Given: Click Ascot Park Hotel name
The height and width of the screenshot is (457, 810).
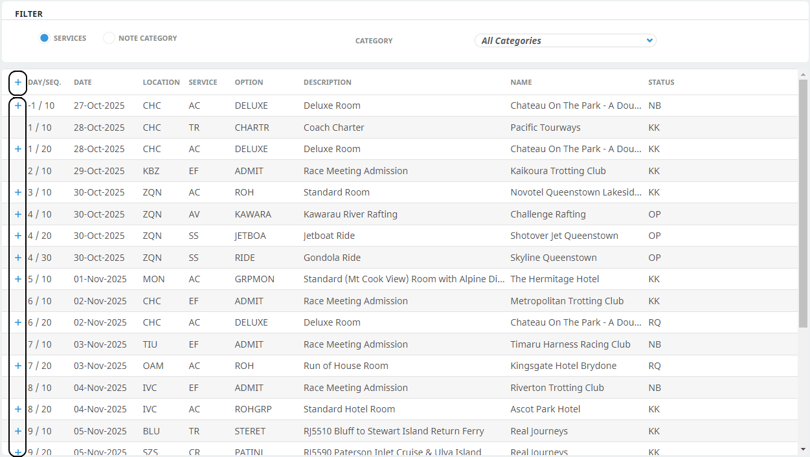Looking at the screenshot, I should (545, 409).
